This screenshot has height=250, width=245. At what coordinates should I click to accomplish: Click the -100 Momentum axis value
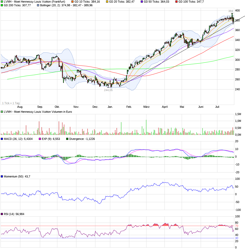pos(238,210)
